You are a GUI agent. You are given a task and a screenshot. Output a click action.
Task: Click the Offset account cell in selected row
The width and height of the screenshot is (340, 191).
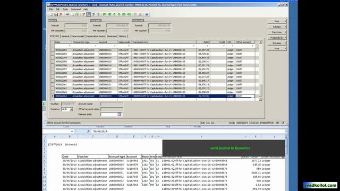(x=245, y=96)
